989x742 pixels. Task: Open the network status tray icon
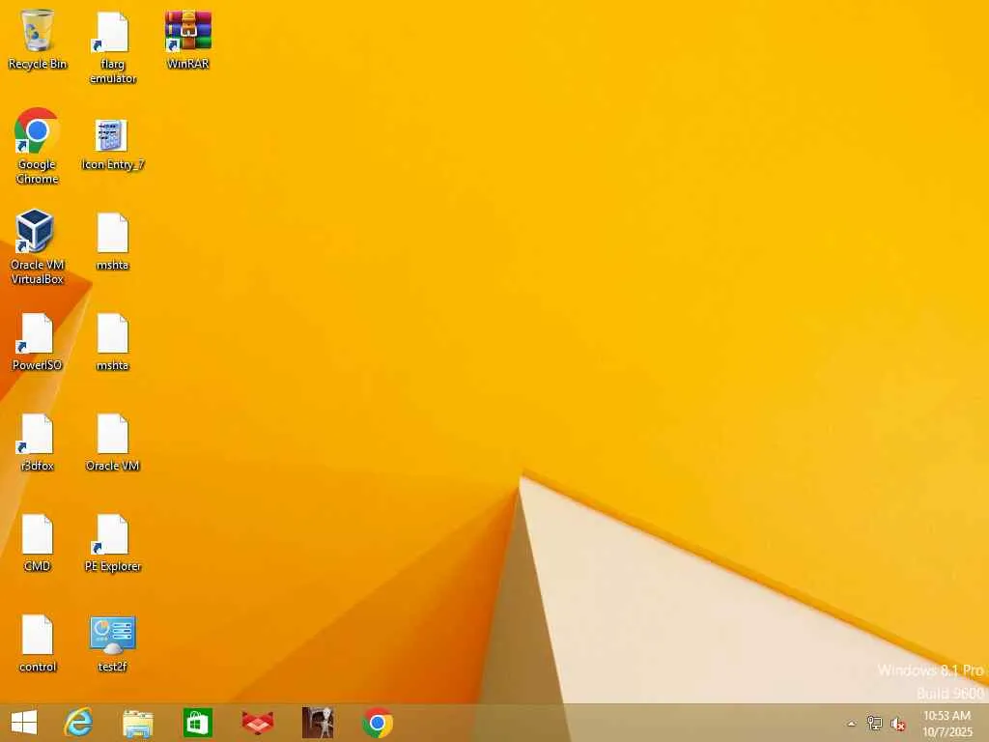pos(874,723)
